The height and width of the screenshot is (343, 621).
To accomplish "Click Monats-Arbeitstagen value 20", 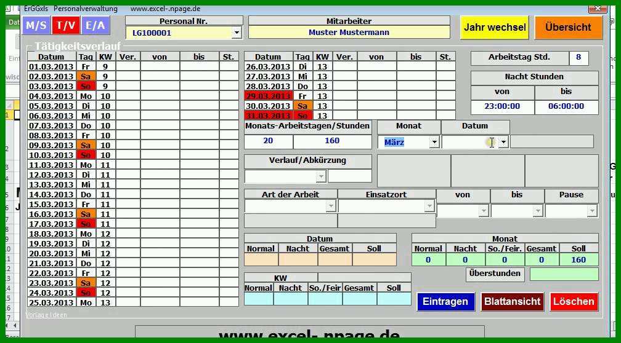I will [x=268, y=141].
